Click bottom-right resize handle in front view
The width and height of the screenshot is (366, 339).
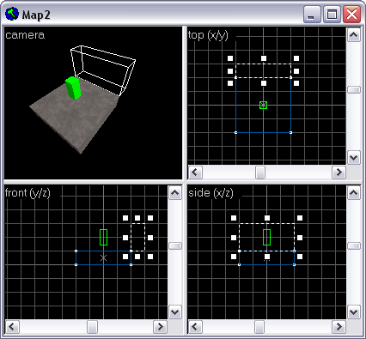(150, 257)
